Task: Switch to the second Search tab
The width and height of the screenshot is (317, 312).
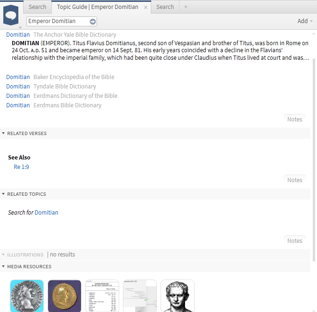Action: pos(165,7)
